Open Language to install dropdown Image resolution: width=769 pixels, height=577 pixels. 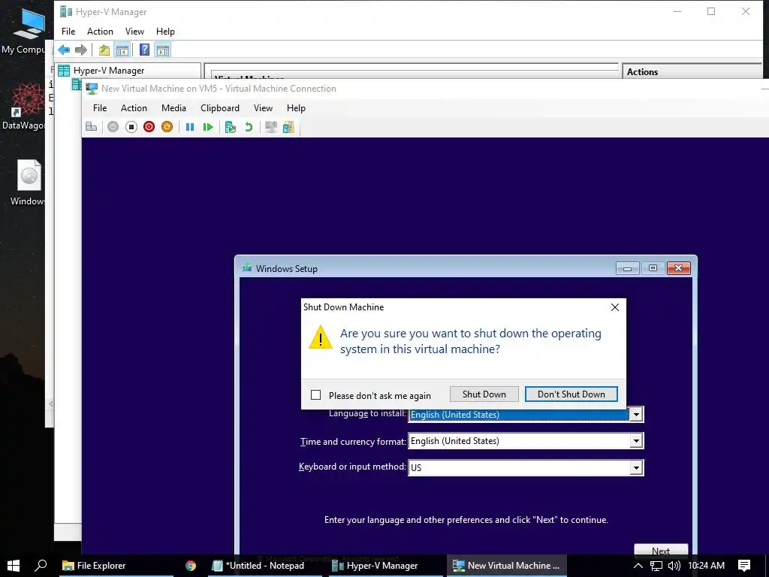pyautogui.click(x=636, y=415)
